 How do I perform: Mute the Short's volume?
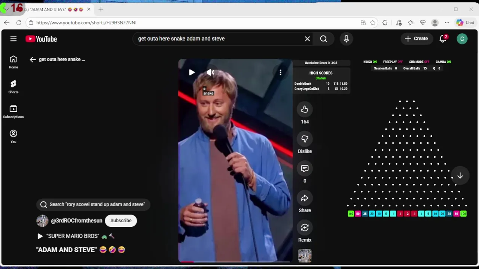pos(211,72)
